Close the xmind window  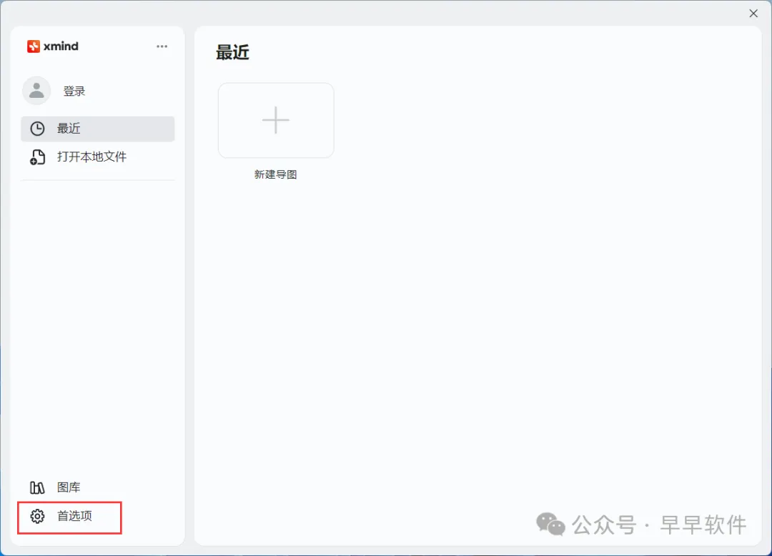click(x=753, y=14)
